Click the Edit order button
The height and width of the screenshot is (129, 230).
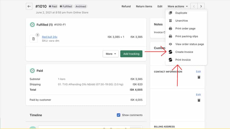[x=160, y=6]
